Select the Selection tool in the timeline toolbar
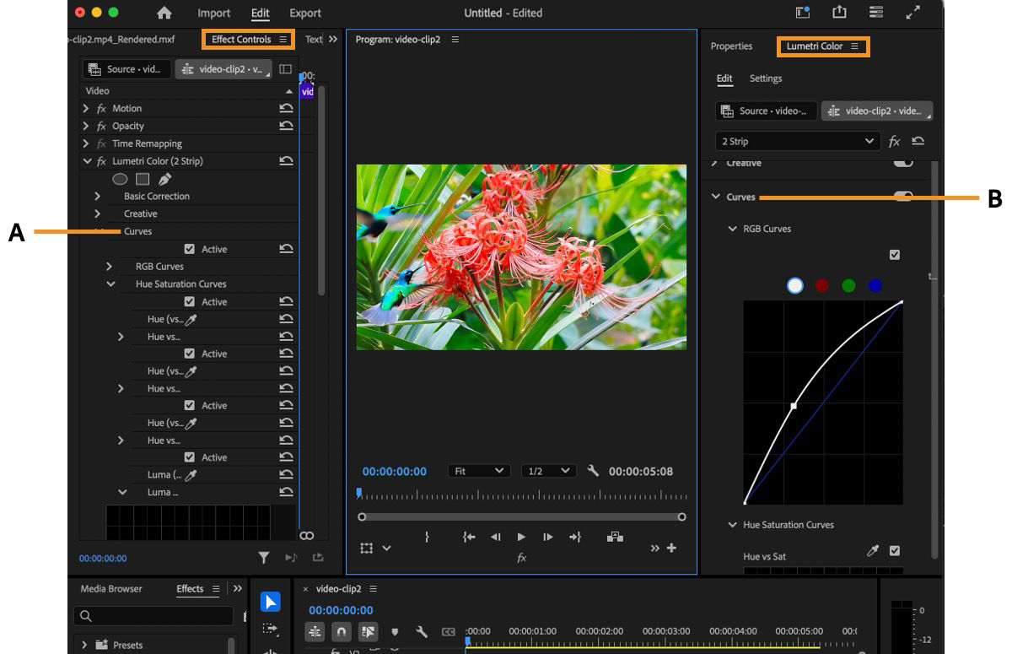Image resolution: width=1012 pixels, height=654 pixels. coord(270,602)
